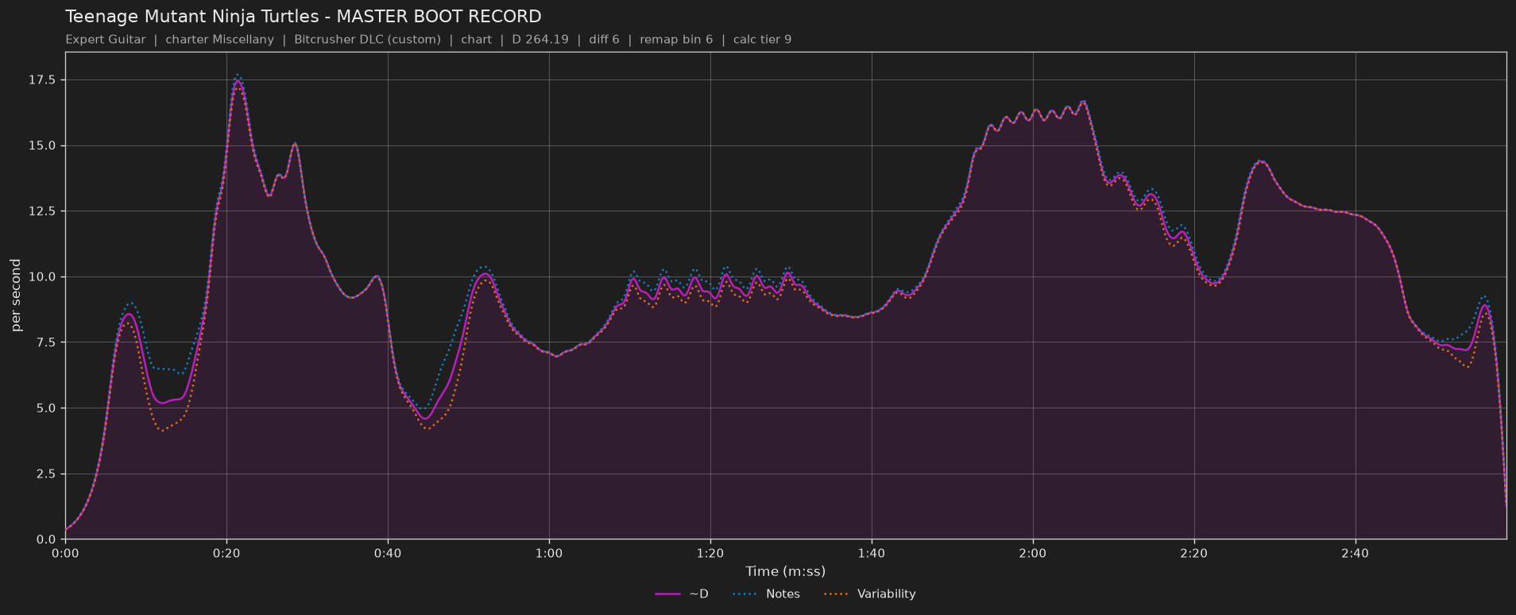Click the 2.5 y-axis tick label
This screenshot has width=1516, height=615.
tap(46, 474)
